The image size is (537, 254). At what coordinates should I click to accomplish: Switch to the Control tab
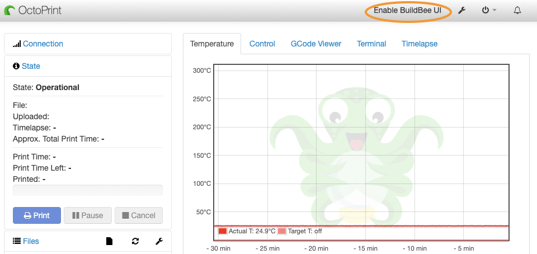click(x=262, y=44)
